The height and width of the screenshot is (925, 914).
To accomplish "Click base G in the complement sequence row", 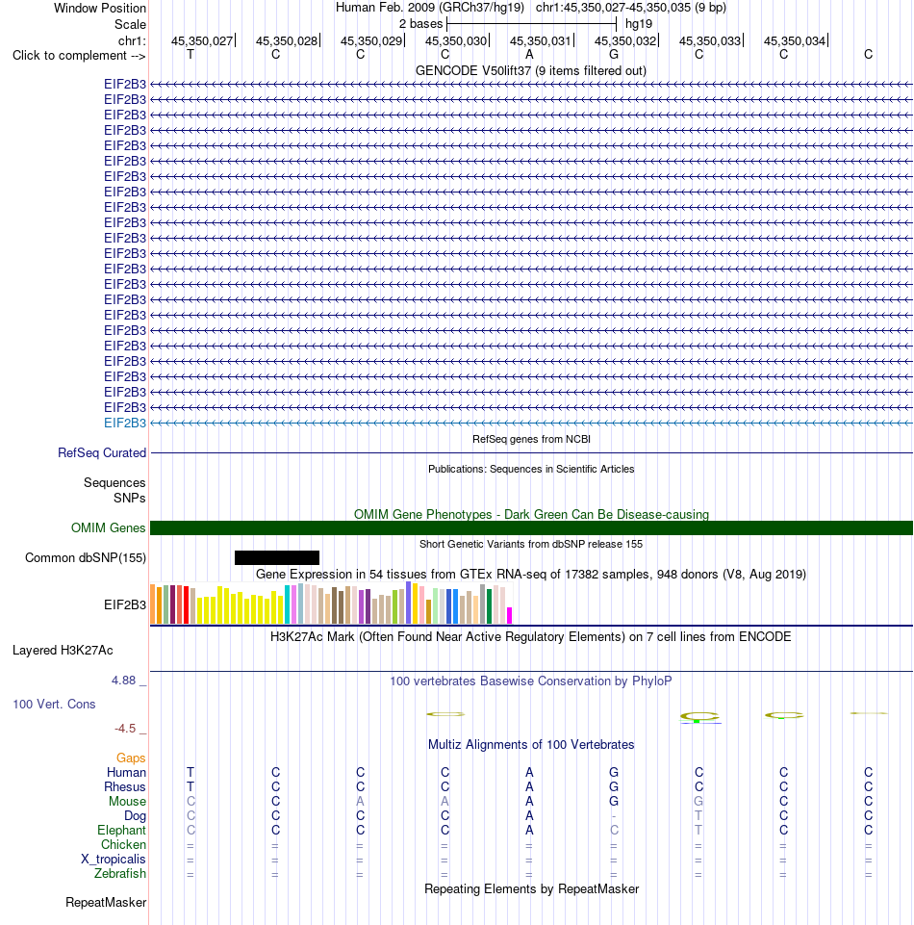I will click(614, 54).
